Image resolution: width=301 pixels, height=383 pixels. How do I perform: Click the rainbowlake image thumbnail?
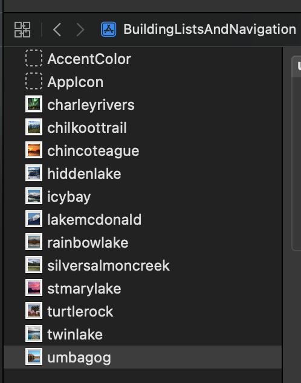34,242
